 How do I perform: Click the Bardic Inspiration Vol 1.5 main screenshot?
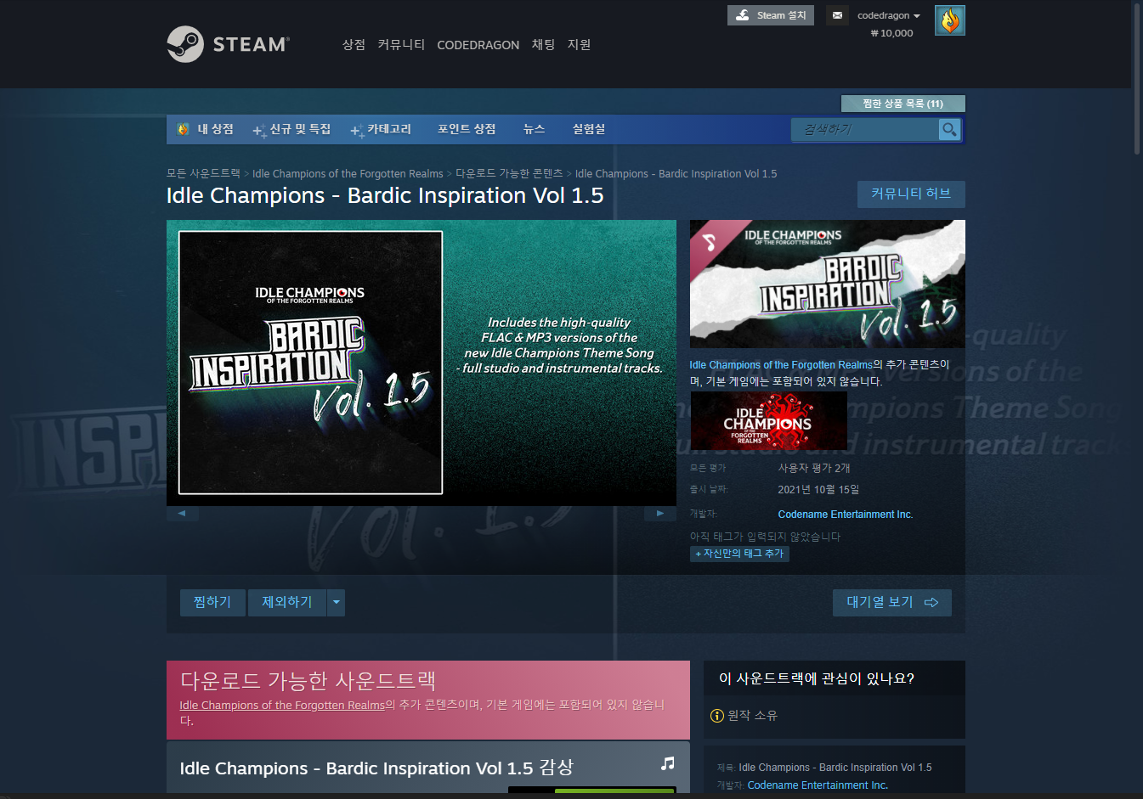click(x=422, y=363)
